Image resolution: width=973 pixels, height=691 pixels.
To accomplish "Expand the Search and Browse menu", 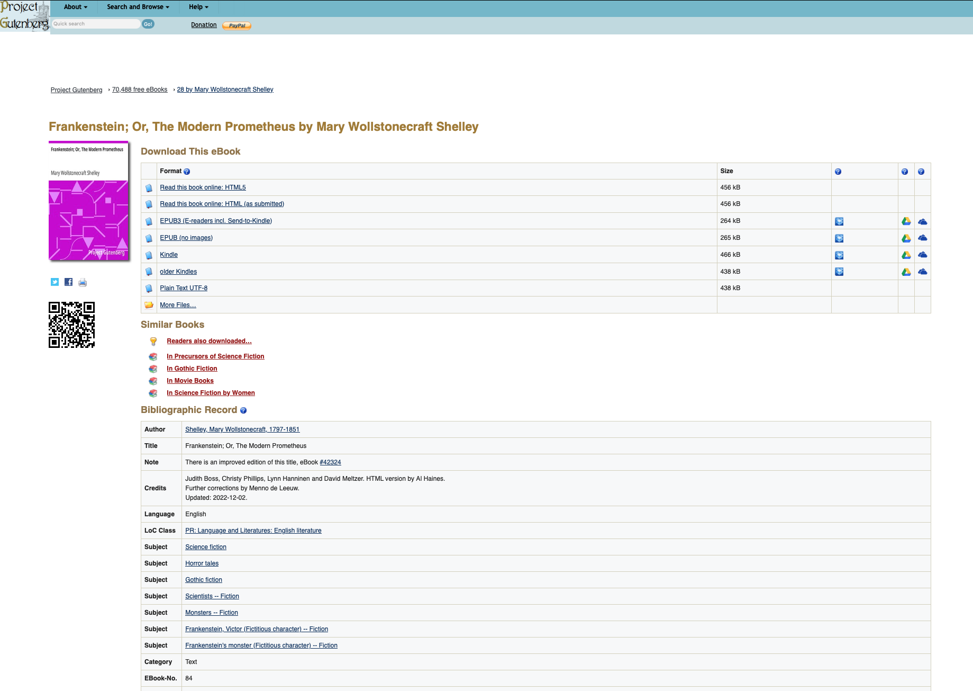I will click(x=138, y=7).
